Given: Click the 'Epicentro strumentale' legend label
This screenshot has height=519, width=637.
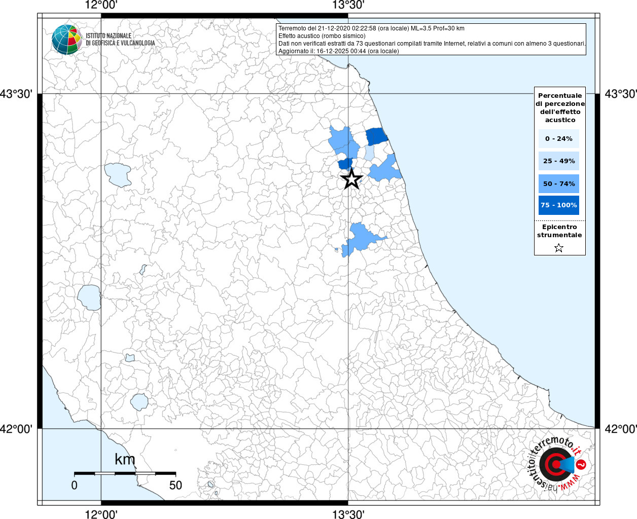Looking at the screenshot, I should coord(559,231).
